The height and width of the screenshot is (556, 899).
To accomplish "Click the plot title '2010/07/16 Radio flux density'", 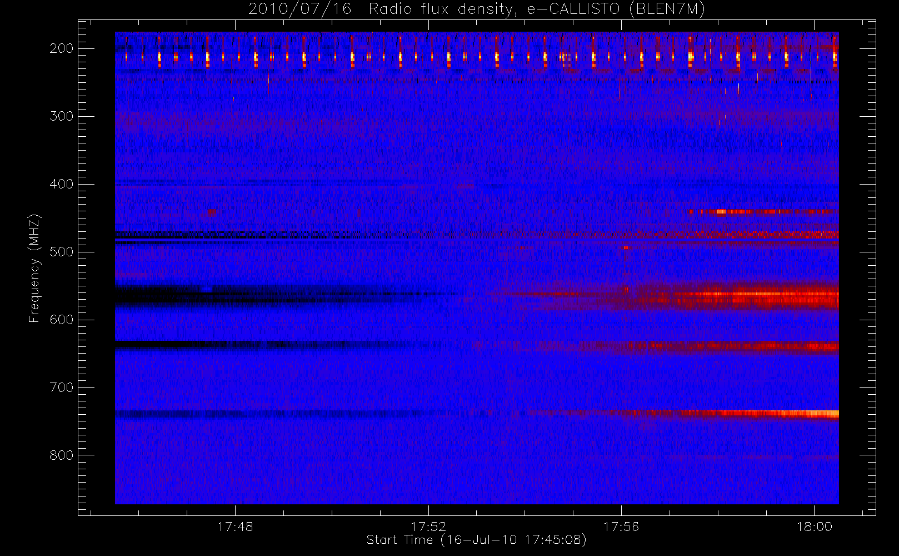I will pyautogui.click(x=476, y=9).
